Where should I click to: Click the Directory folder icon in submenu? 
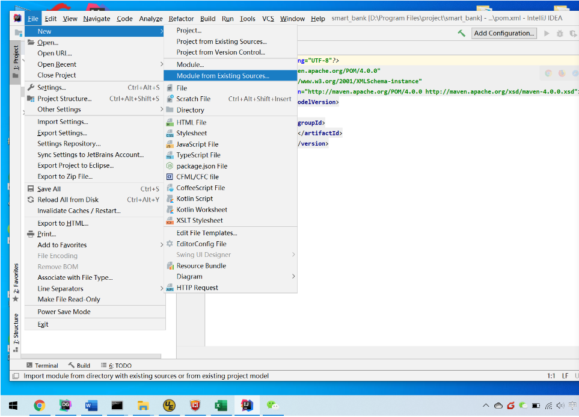(x=170, y=110)
